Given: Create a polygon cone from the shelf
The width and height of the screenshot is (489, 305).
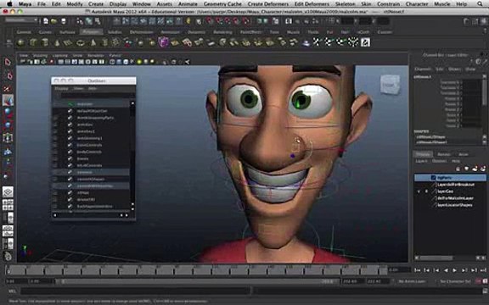Looking at the screenshot, I should 57,42.
